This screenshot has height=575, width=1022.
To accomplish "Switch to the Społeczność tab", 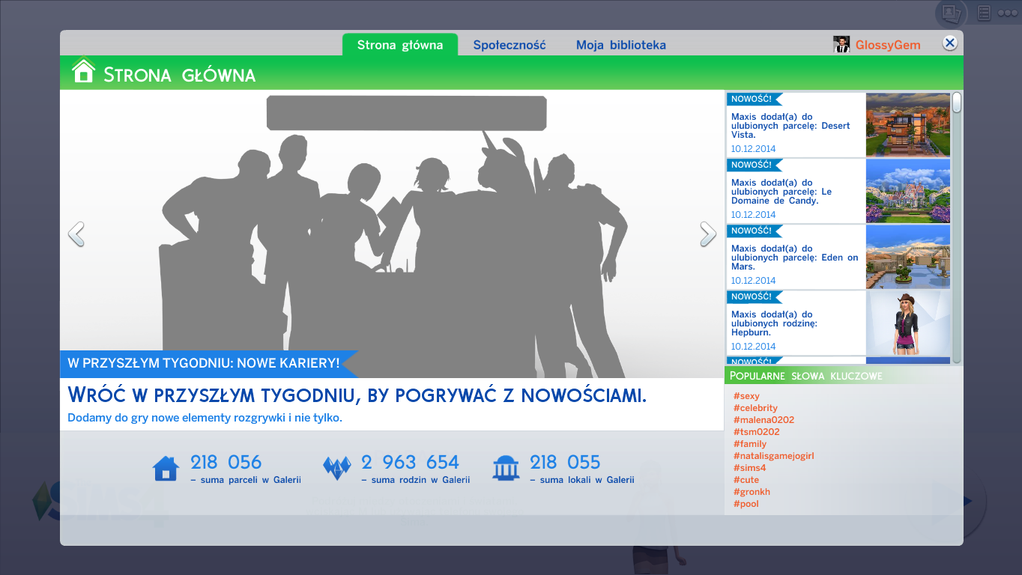I will pos(510,45).
